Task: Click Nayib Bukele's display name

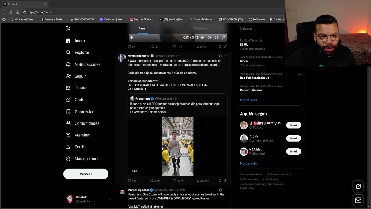Action: [137, 56]
